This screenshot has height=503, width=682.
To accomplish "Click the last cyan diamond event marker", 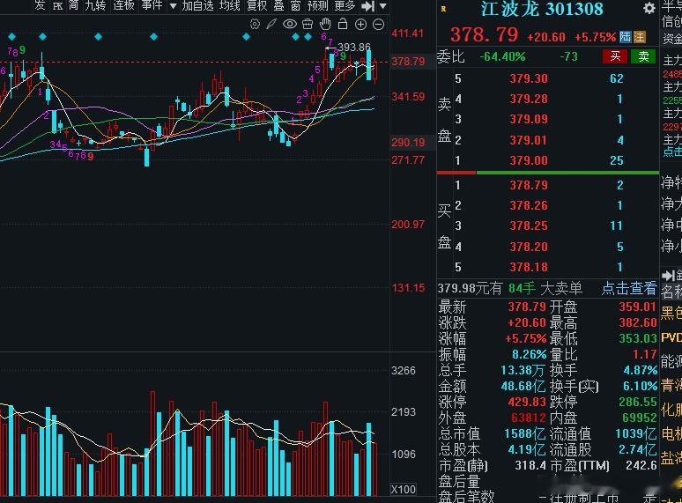I will click(x=308, y=36).
